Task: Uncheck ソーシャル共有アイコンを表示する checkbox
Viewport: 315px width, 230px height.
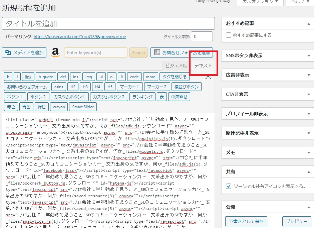Action: pos(229,186)
